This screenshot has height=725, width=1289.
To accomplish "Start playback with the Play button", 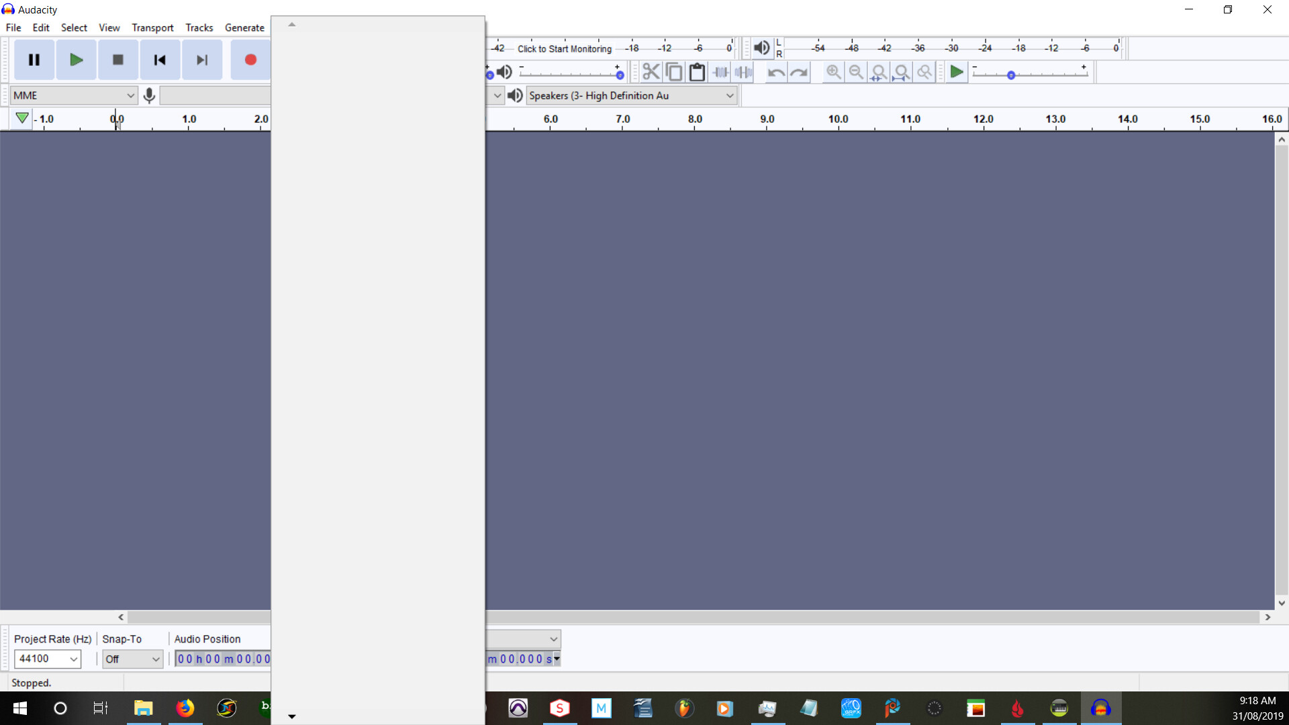I will point(76,60).
